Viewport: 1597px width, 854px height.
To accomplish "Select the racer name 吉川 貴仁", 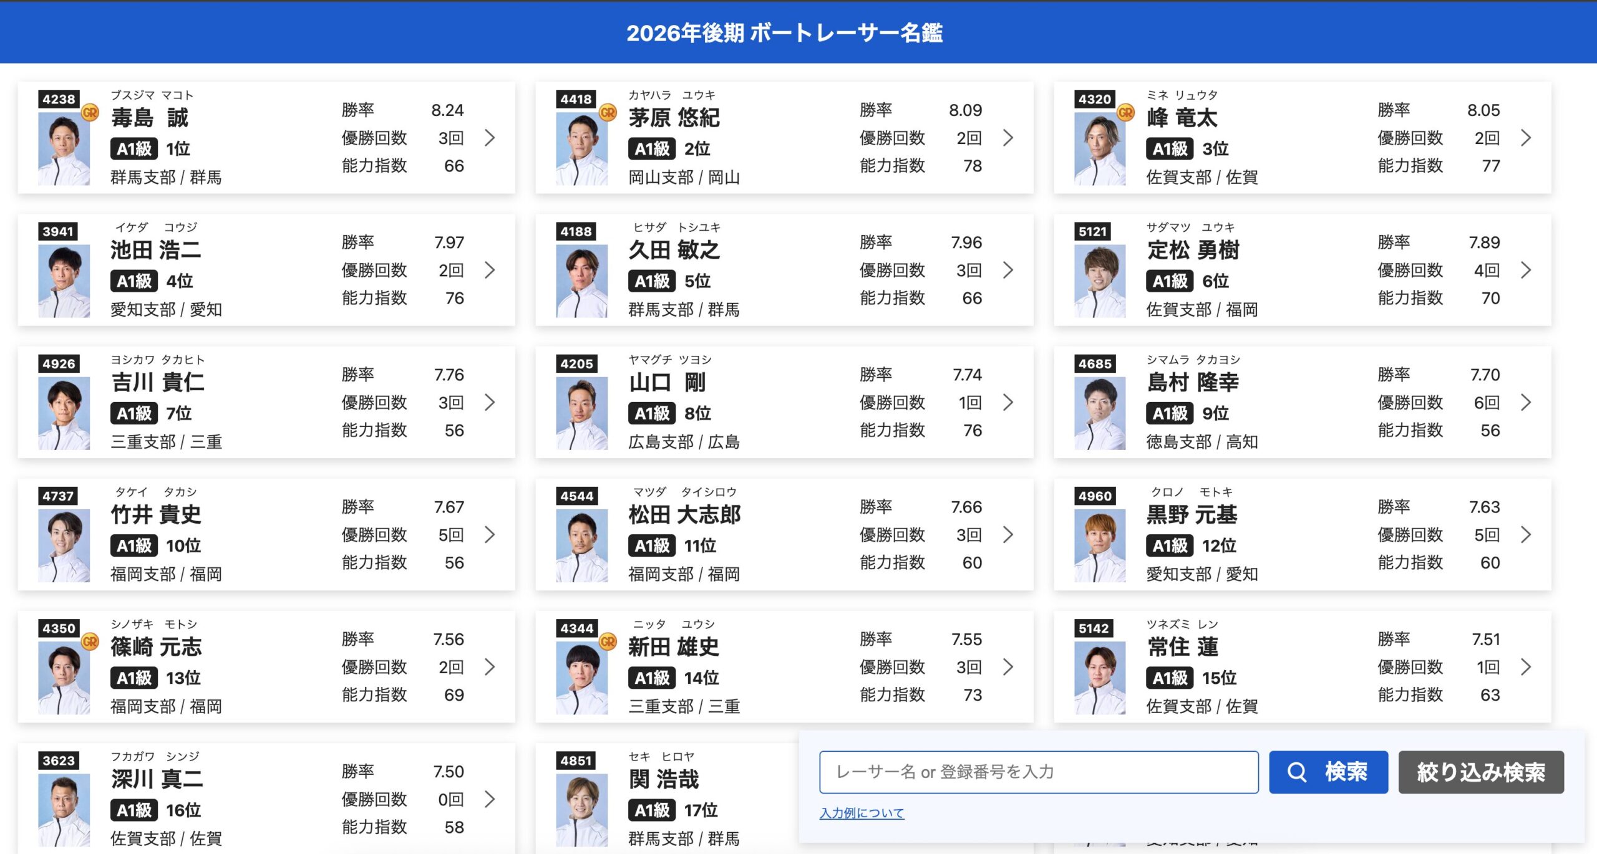I will pyautogui.click(x=157, y=382).
